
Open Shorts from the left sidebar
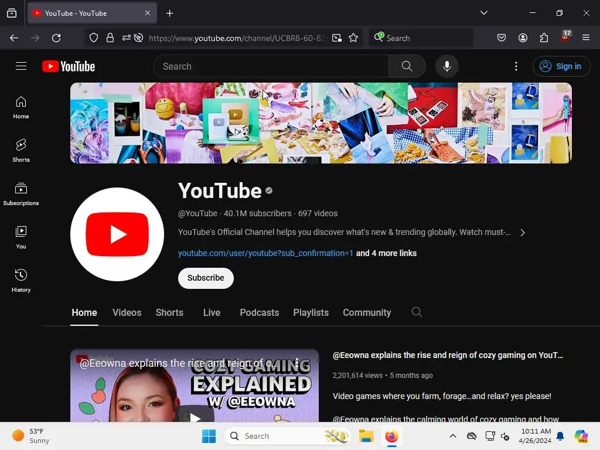pyautogui.click(x=21, y=151)
